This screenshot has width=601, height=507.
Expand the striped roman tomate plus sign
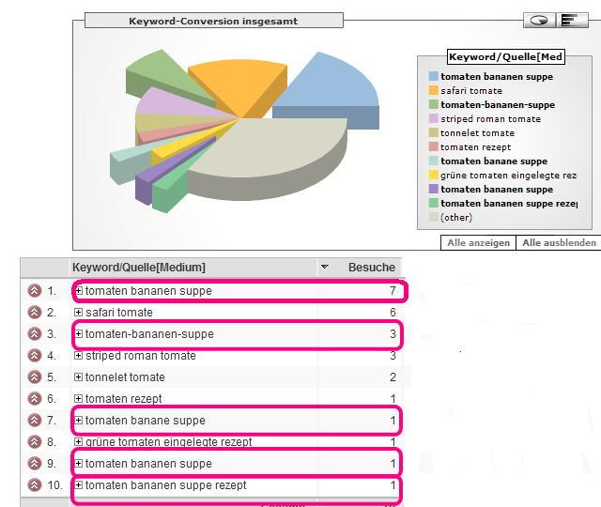point(79,356)
